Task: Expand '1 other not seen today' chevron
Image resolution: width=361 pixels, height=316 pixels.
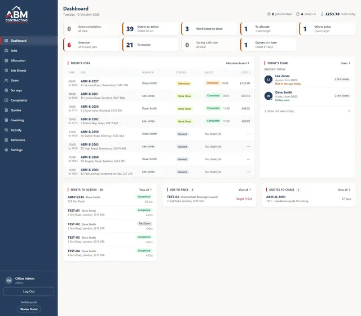Action: [x=349, y=111]
